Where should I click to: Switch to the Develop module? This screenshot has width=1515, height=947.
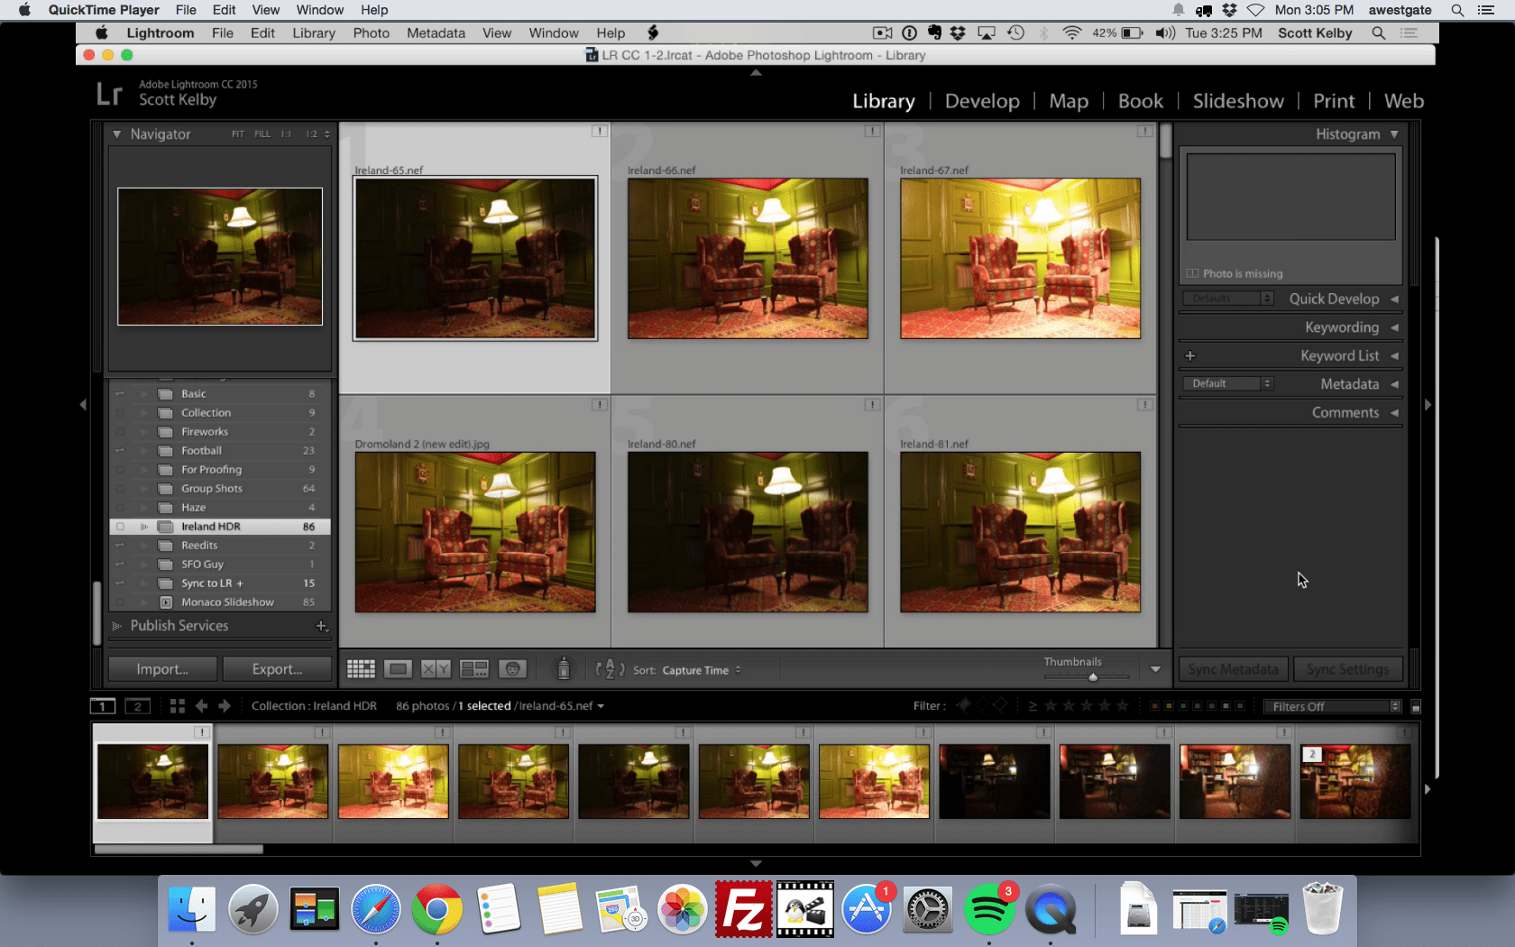[982, 101]
